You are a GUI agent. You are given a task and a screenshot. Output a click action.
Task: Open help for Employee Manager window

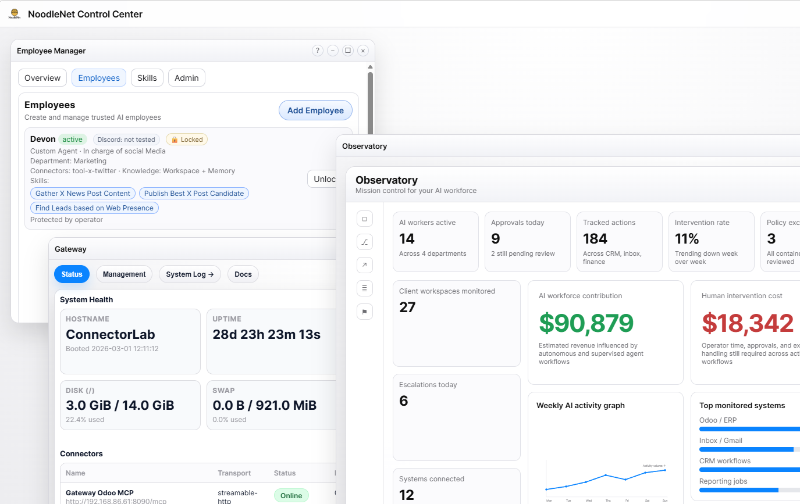coord(317,51)
